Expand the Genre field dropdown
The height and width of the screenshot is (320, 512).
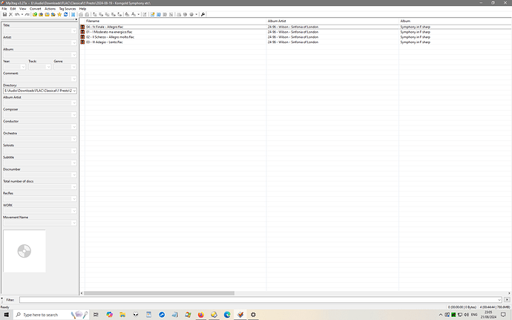tap(74, 67)
